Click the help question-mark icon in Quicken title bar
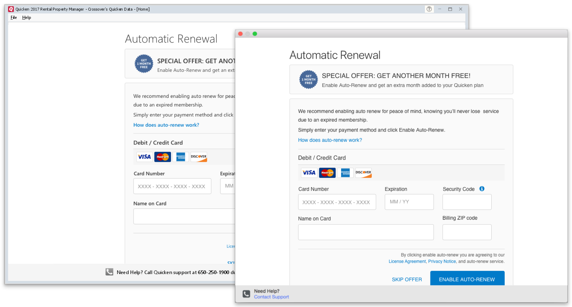572x307 pixels. pyautogui.click(x=429, y=9)
